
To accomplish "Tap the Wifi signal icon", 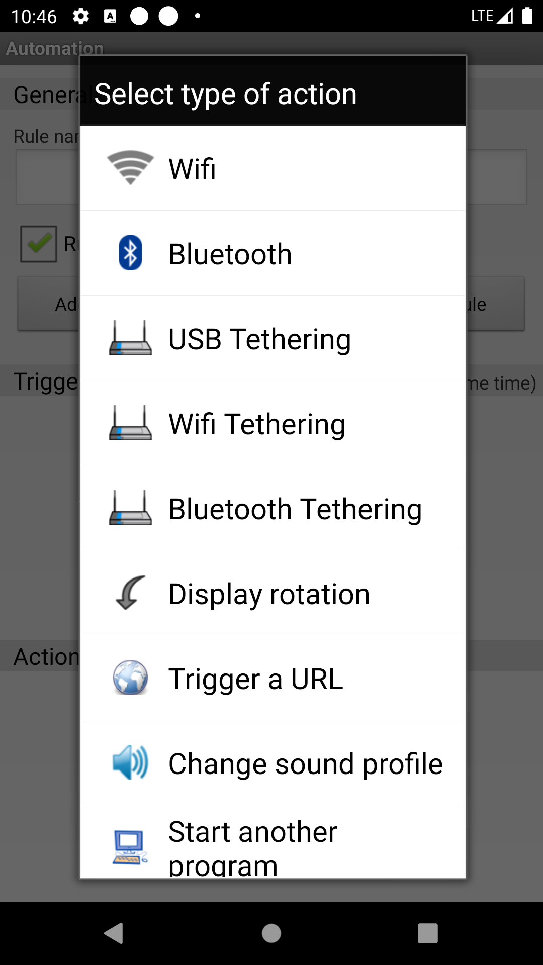I will (130, 168).
